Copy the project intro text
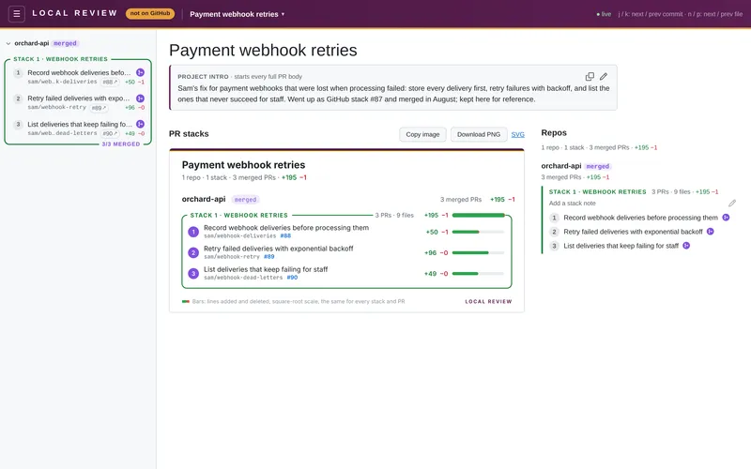 click(x=590, y=77)
